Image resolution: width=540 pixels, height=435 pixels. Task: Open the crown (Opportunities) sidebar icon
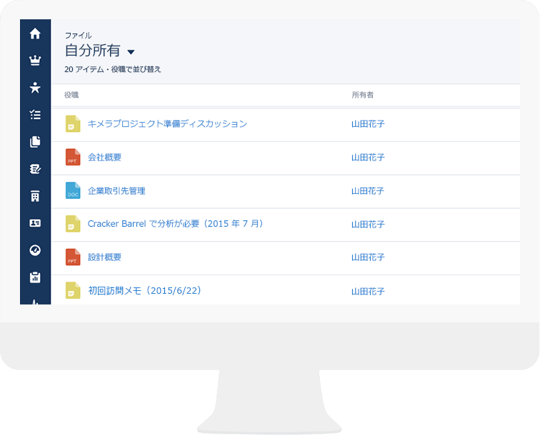click(35, 61)
